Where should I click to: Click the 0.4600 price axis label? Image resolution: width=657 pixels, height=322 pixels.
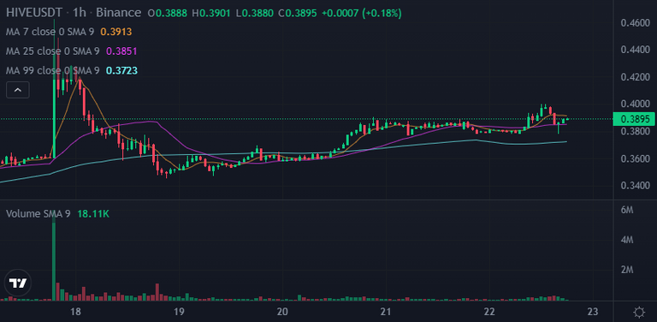pyautogui.click(x=635, y=23)
